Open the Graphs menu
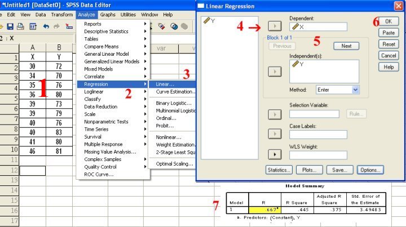The height and width of the screenshot is (227, 406). click(108, 15)
